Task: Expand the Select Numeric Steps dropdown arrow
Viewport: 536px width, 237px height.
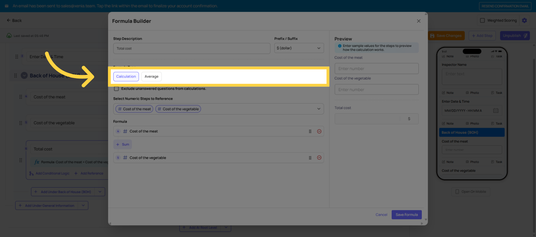Action: click(x=319, y=109)
